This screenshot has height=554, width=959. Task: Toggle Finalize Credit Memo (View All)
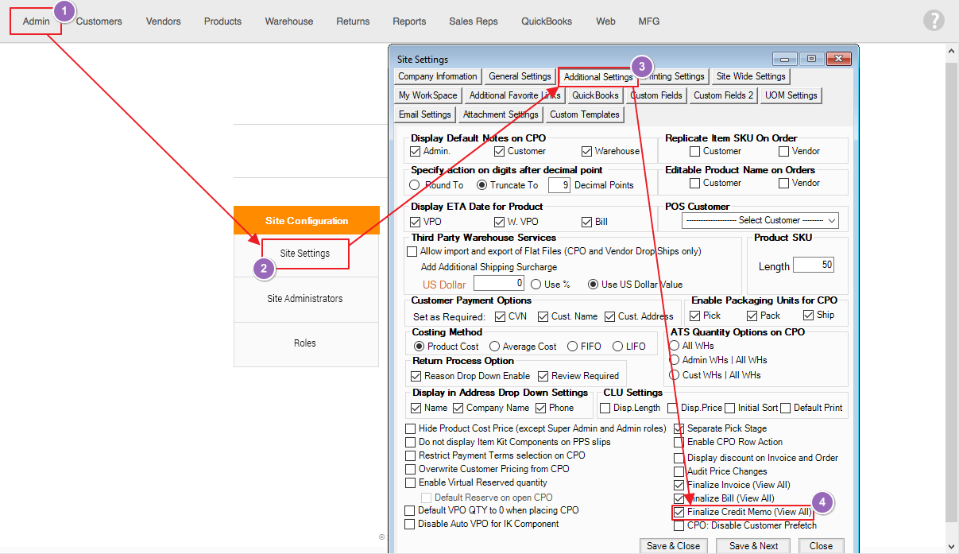click(679, 513)
